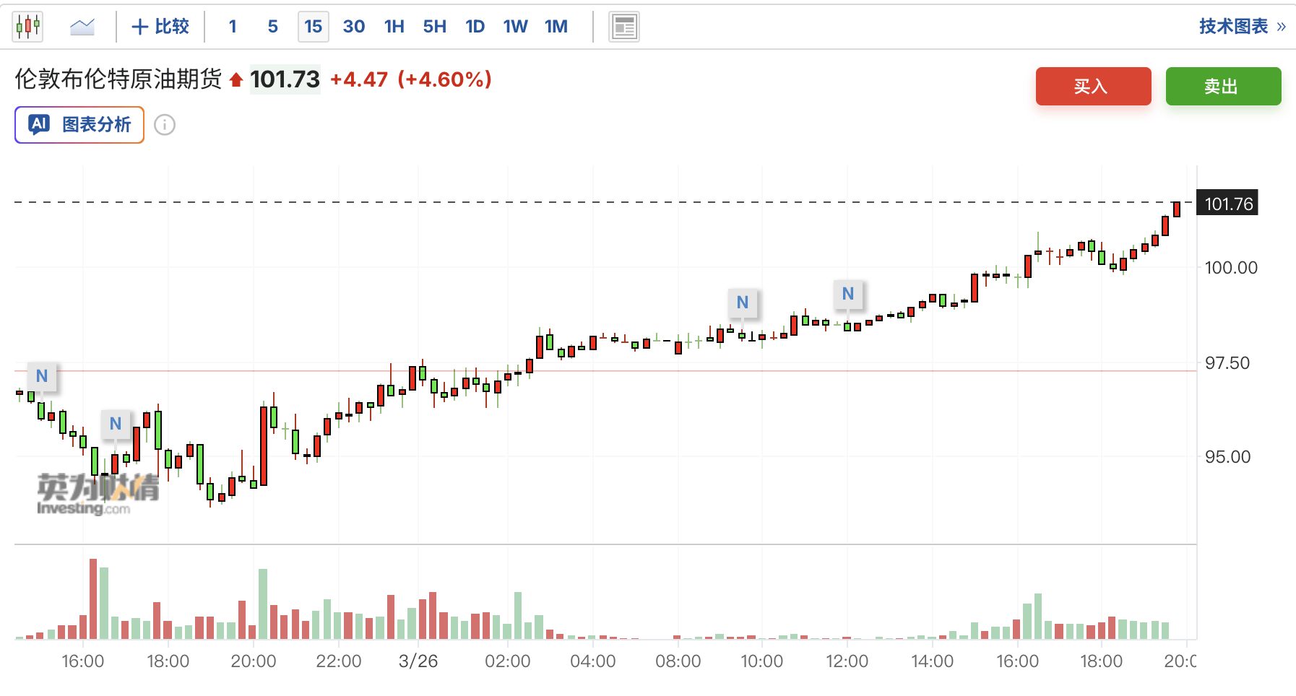Open the AI 图表分析 button

pyautogui.click(x=79, y=125)
